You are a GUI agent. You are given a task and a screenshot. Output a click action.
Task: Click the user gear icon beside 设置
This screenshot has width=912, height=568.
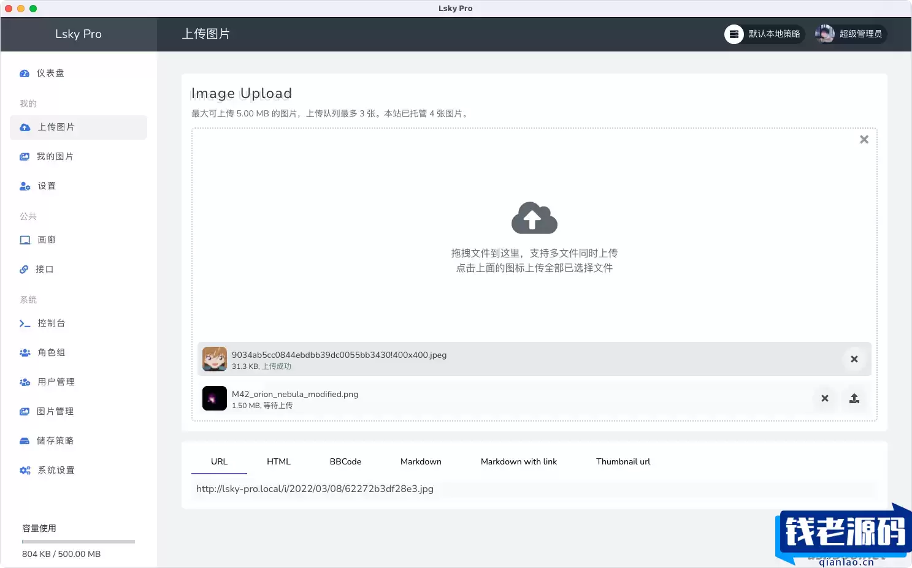25,186
